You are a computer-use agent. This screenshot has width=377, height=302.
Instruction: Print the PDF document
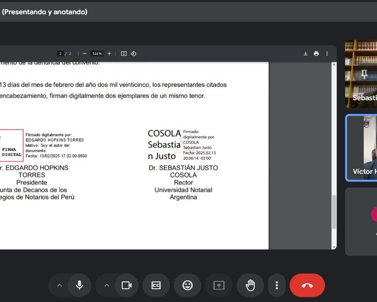316,54
